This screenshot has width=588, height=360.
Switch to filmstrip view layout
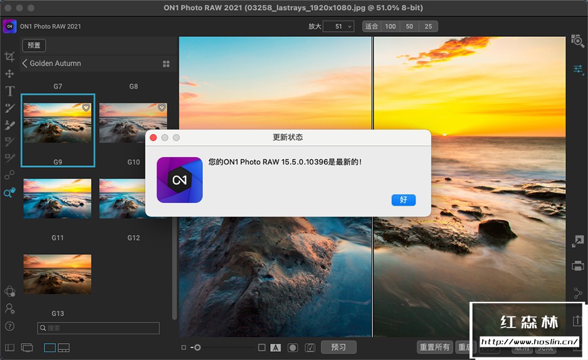[x=63, y=347]
